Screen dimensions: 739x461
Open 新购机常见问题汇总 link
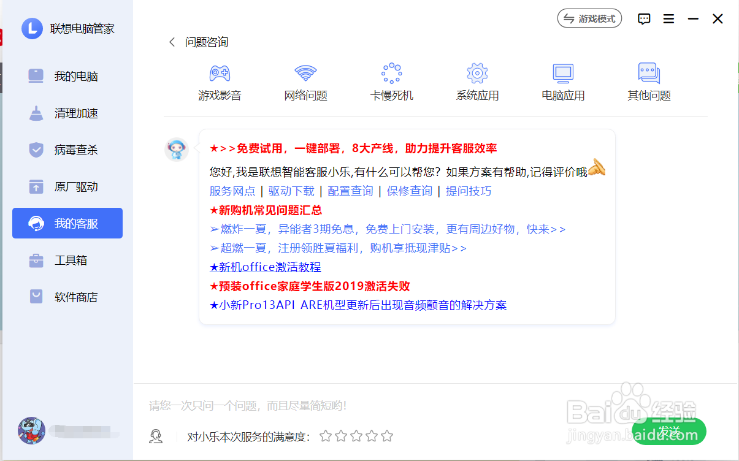tap(266, 210)
